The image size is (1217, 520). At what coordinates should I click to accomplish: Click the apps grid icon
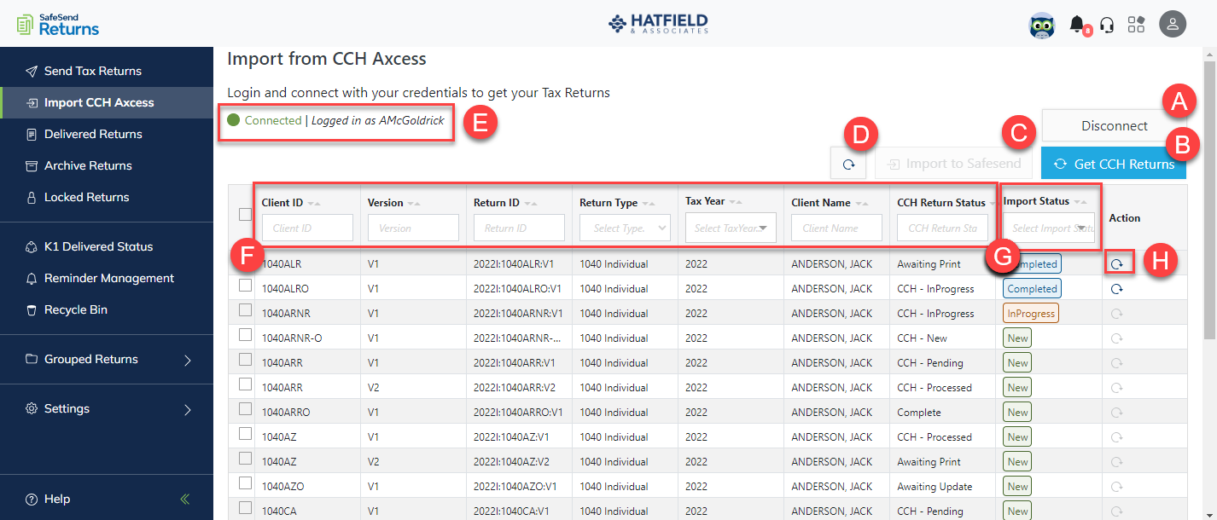point(1136,25)
